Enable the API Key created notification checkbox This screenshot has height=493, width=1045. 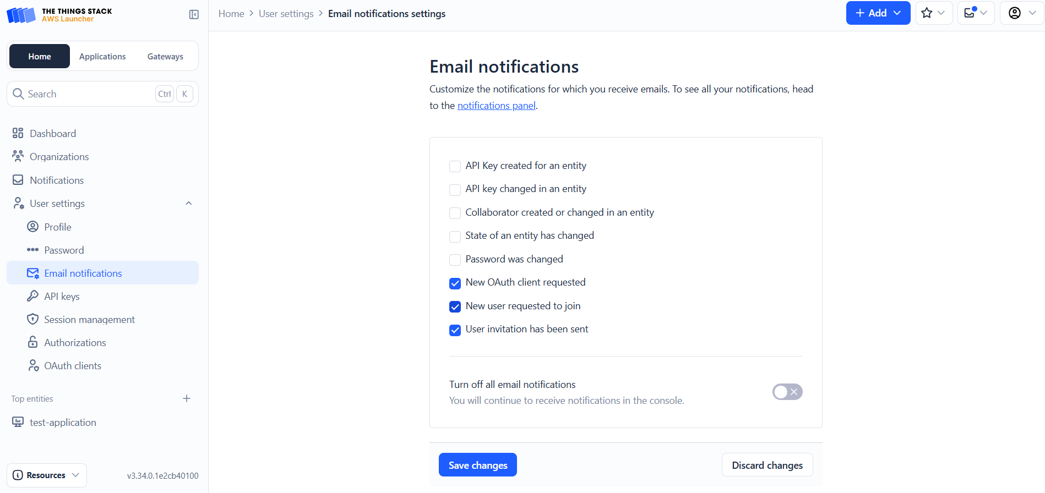(x=455, y=166)
